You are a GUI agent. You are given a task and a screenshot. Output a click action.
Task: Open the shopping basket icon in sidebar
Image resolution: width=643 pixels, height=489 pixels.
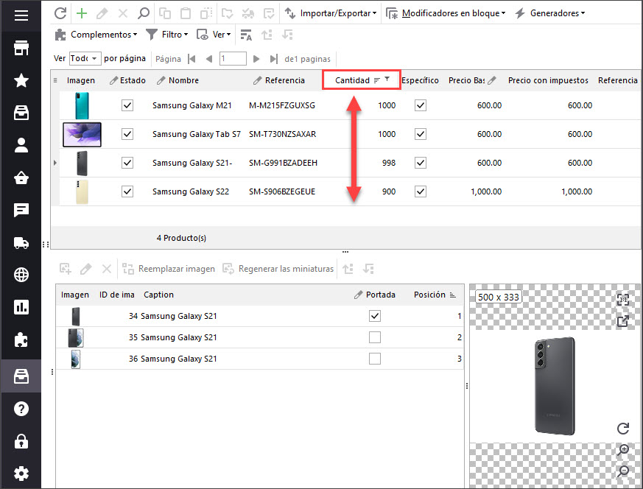click(x=21, y=178)
